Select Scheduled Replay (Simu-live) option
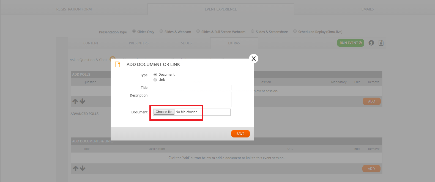The height and width of the screenshot is (182, 435). (295, 31)
